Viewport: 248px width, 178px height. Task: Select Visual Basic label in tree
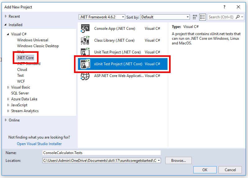point(21,87)
